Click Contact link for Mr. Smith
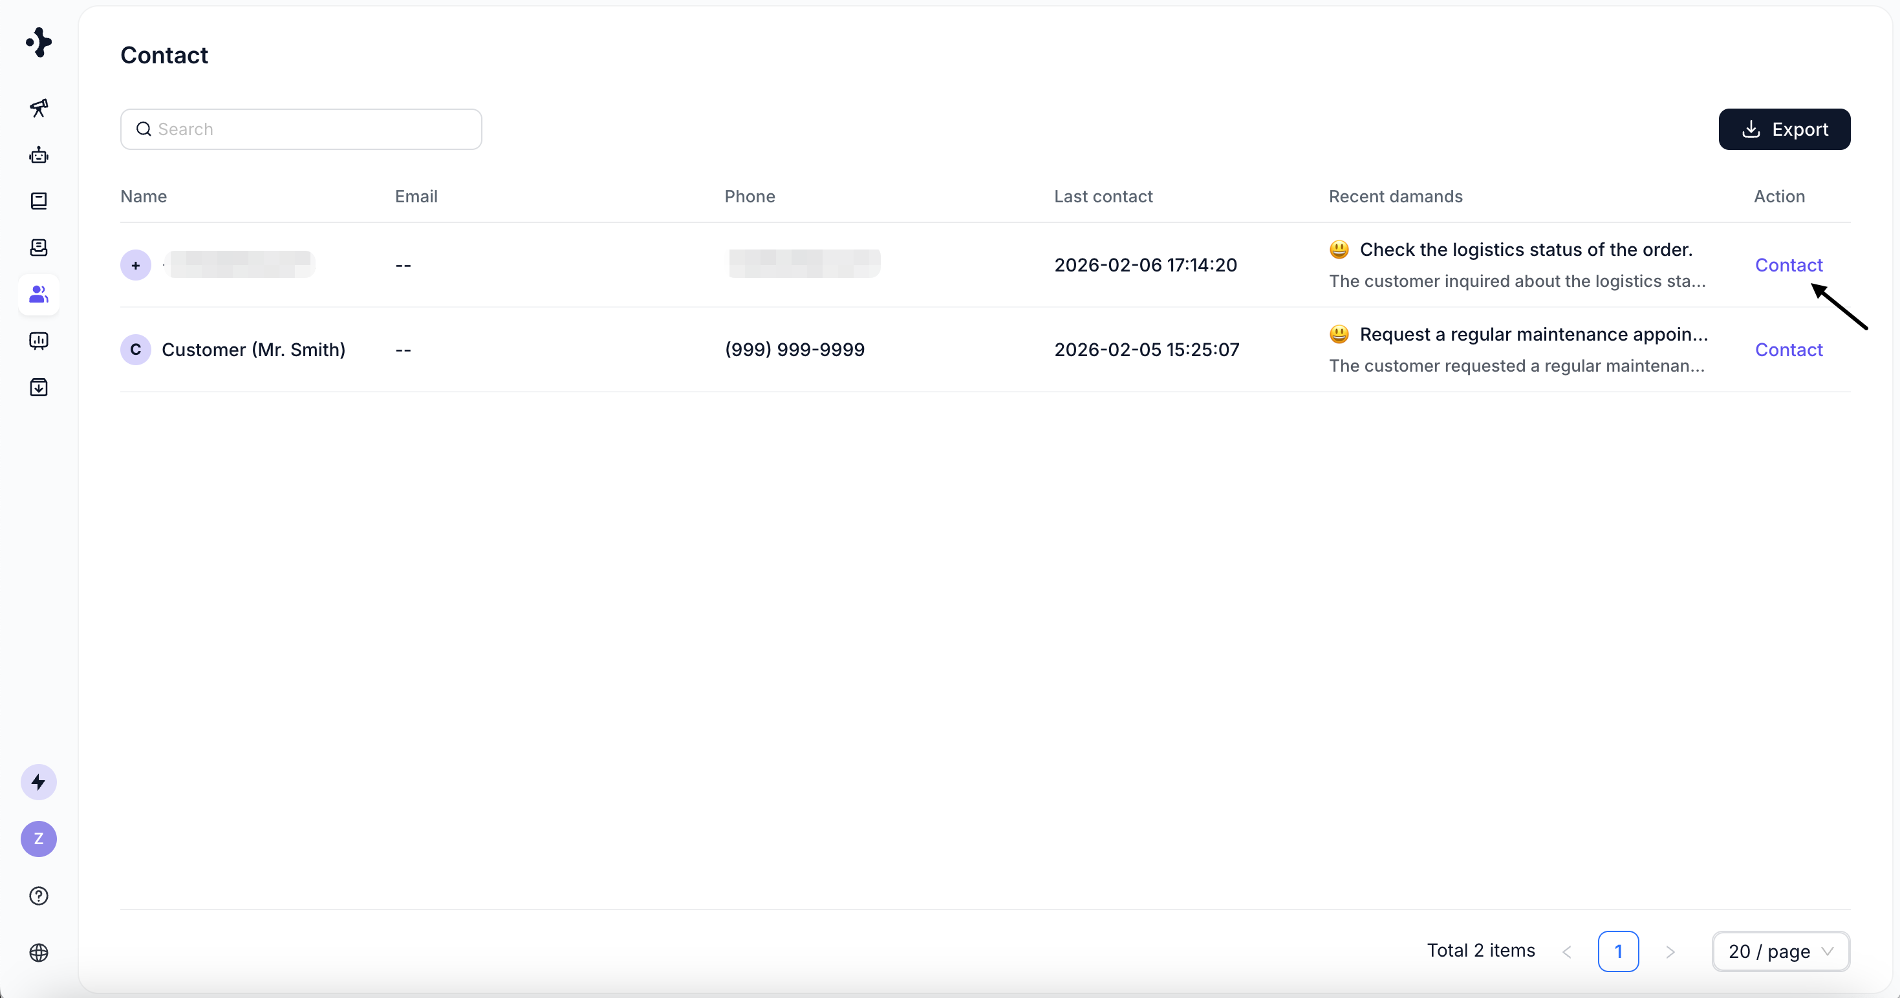Screen dimensions: 1900x998 [x=1788, y=350]
